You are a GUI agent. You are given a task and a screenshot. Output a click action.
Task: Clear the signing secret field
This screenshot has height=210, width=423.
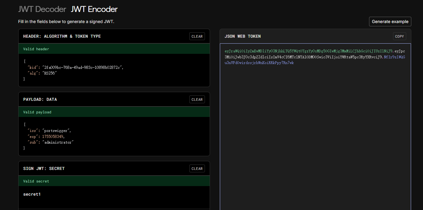pos(197,168)
